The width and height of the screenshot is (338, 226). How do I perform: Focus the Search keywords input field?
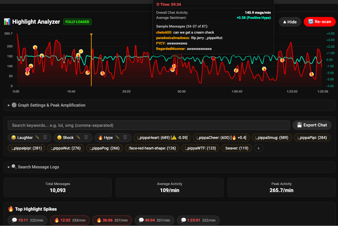149,125
